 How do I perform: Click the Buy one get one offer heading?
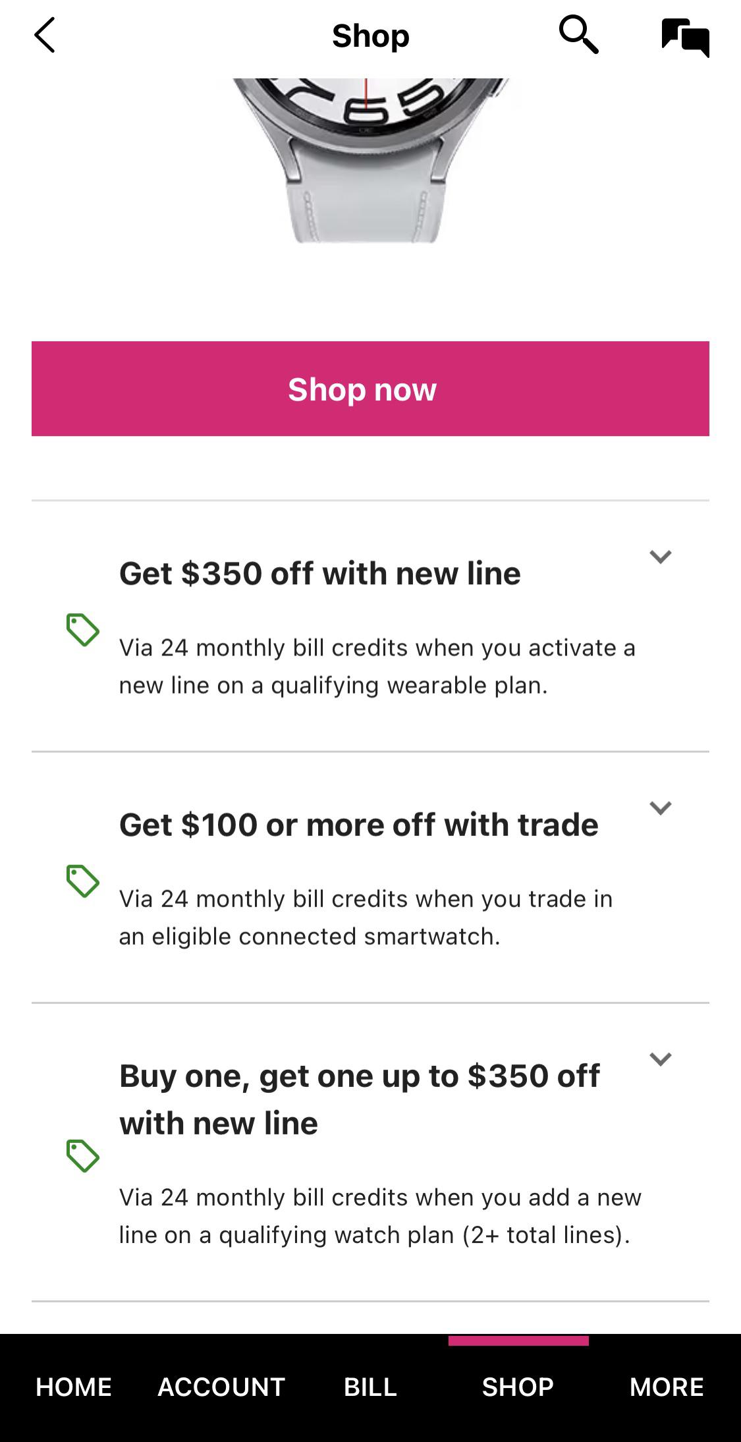pyautogui.click(x=359, y=1098)
